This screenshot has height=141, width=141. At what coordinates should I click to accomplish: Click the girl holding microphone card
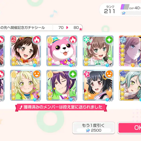coord(98,51)
